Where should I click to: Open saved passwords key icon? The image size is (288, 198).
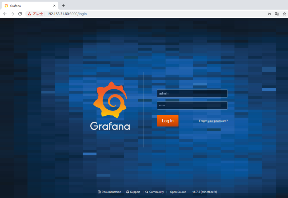(x=269, y=14)
